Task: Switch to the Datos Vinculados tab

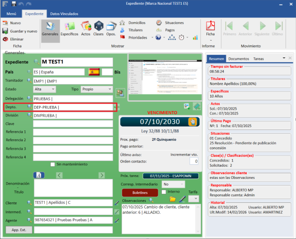Action: click(x=64, y=14)
